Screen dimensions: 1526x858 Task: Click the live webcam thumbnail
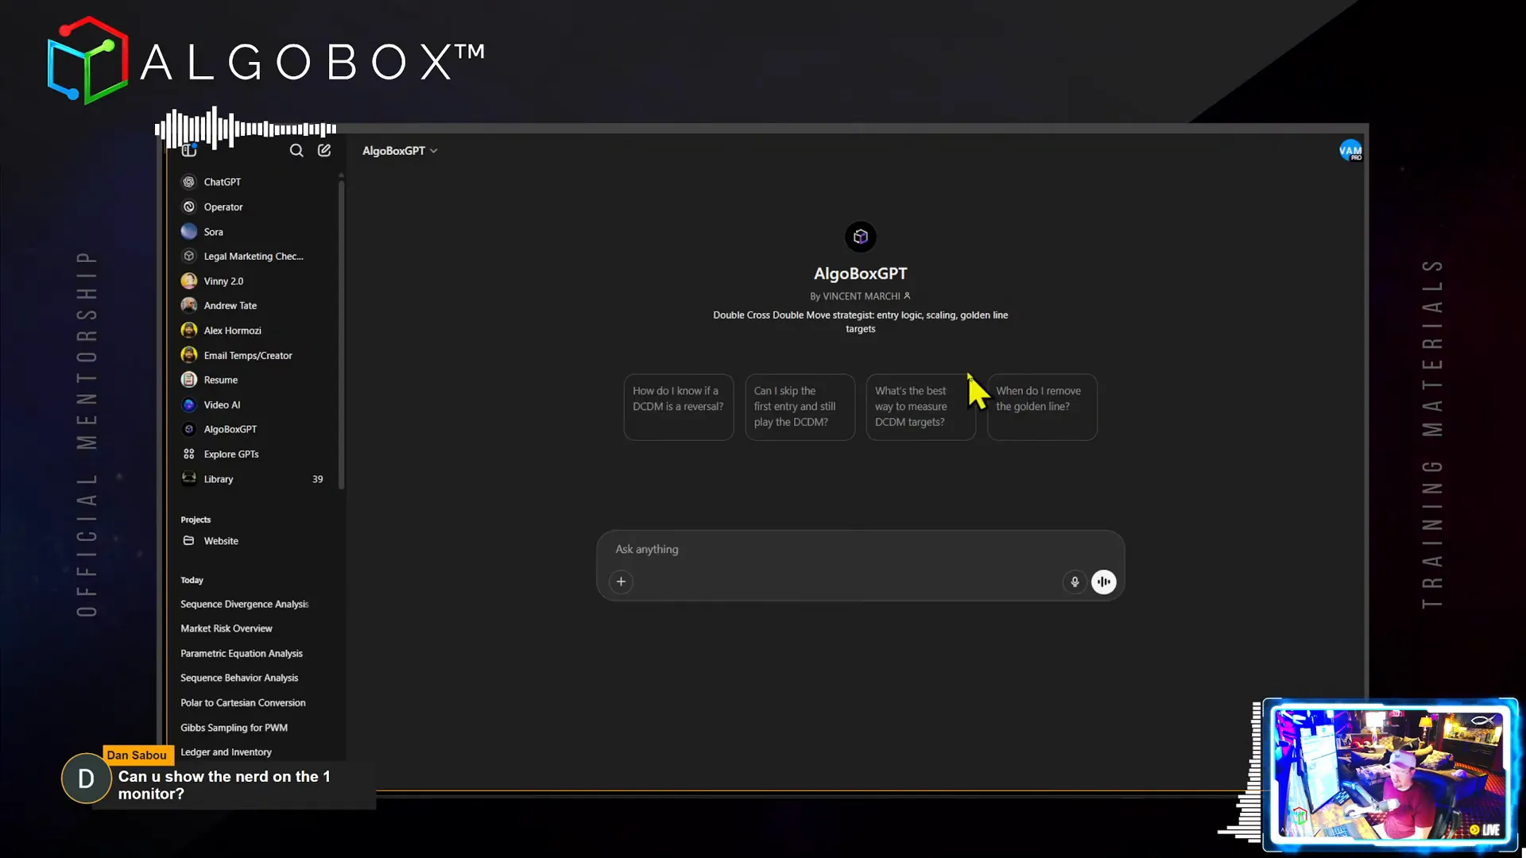click(1390, 775)
